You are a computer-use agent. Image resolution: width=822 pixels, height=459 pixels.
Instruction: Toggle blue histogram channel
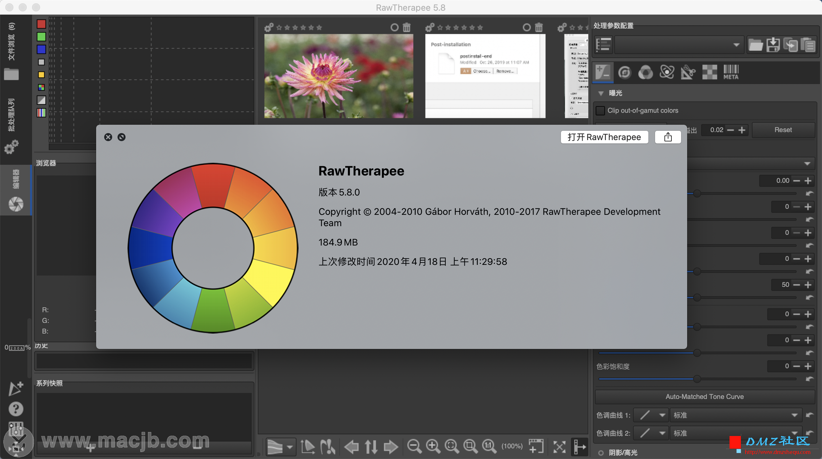pos(41,49)
